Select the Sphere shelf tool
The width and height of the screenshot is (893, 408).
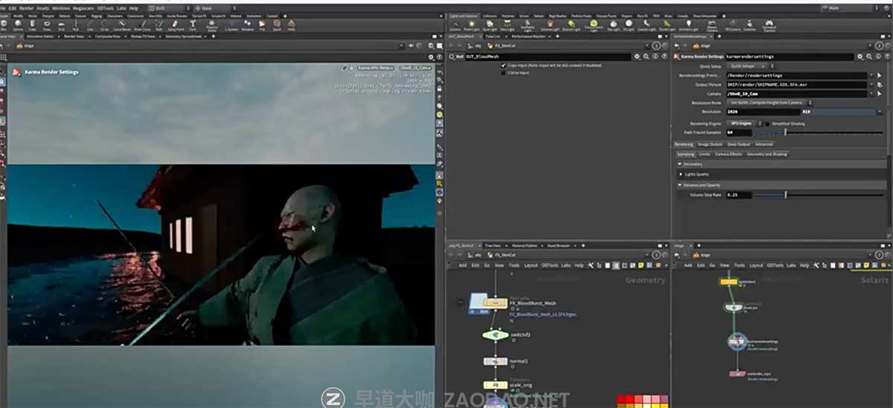coord(18,25)
